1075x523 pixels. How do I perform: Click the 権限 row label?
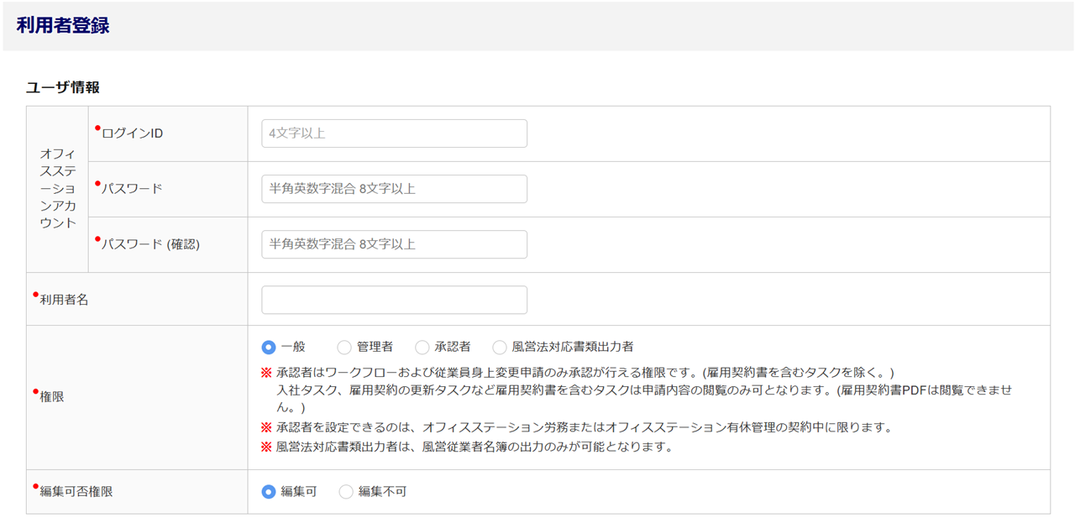click(x=52, y=397)
